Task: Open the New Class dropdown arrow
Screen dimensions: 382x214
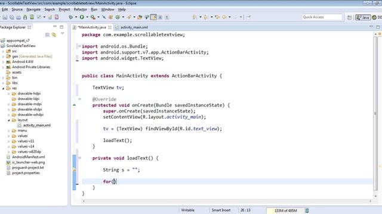Action: coord(123,17)
